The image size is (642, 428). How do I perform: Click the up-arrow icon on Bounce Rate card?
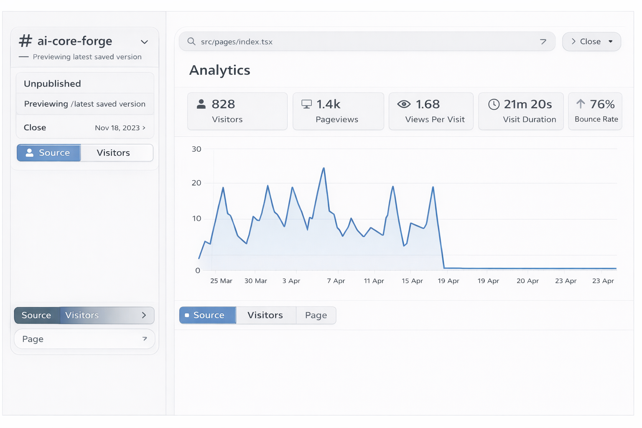[580, 104]
